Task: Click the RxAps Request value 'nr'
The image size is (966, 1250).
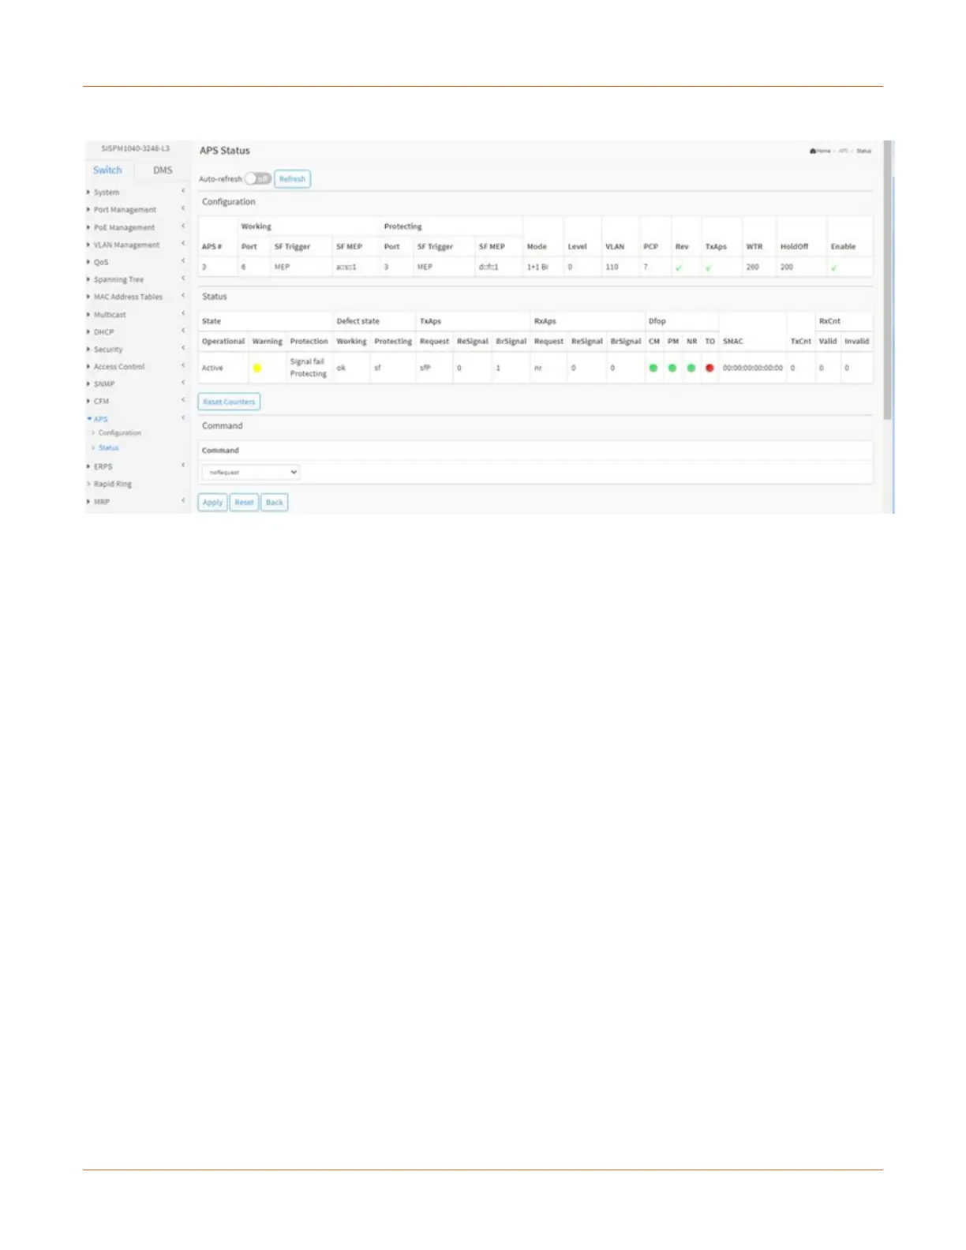Action: (537, 368)
